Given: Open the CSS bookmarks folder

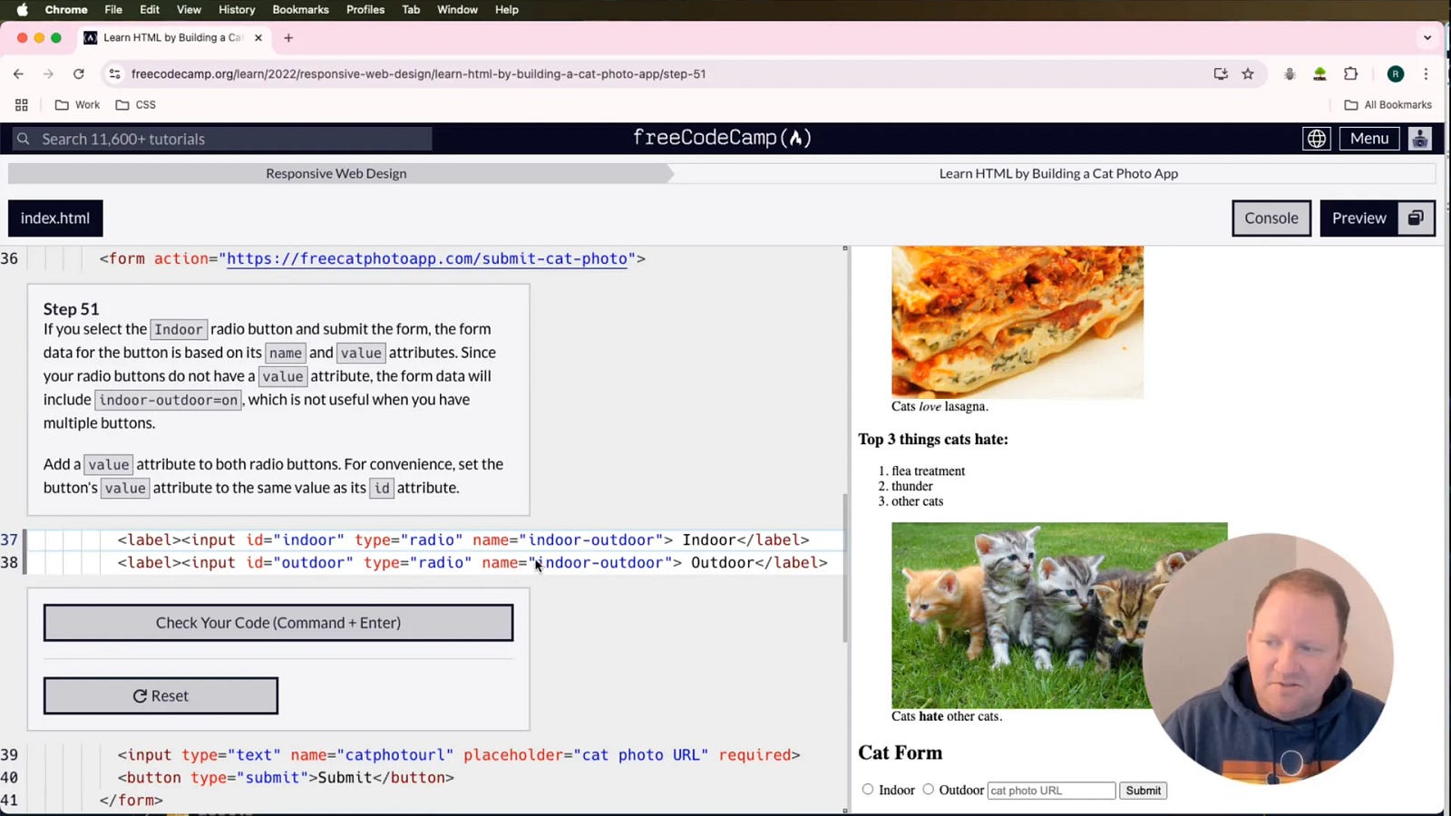Looking at the screenshot, I should (136, 105).
